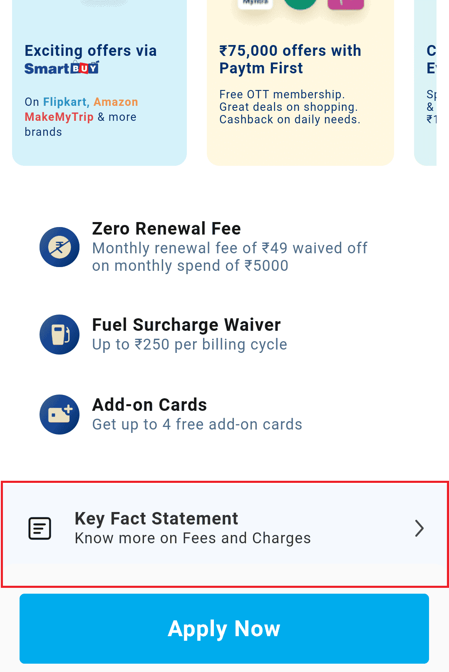
Task: Tap the SmartBuy logo
Action: click(x=62, y=68)
